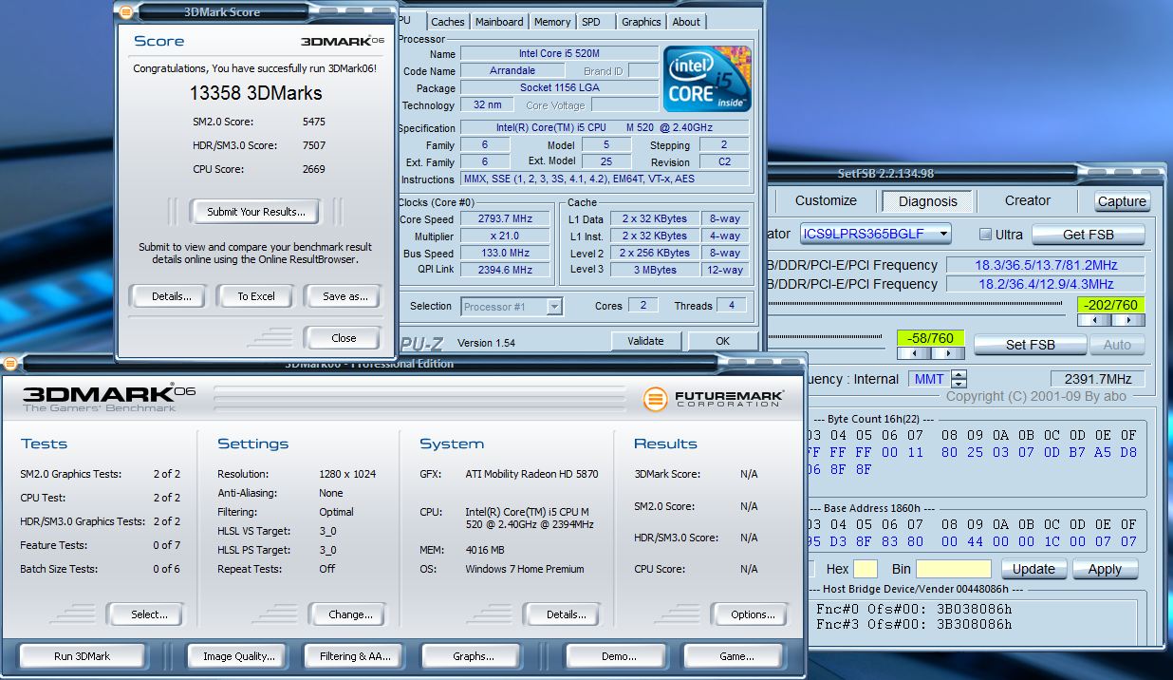Click Select under Tests in 3DMark06

pyautogui.click(x=149, y=614)
